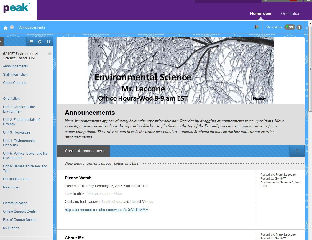Open the course menu in a new window
312x240 pixels.
click(x=30, y=41)
